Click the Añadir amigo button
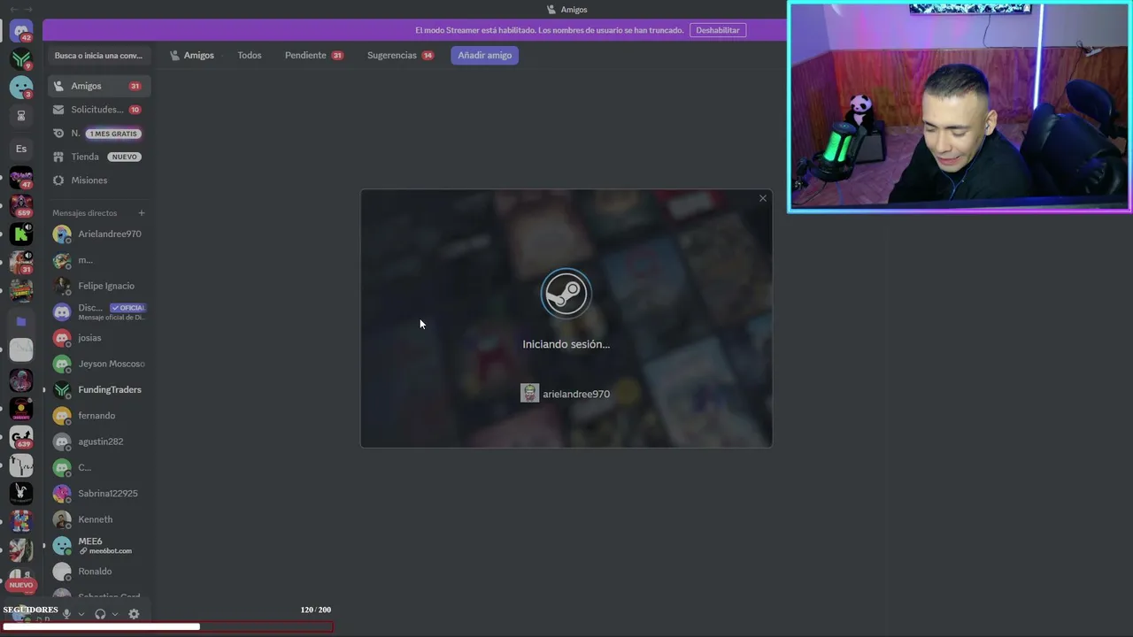1133x637 pixels. point(485,55)
